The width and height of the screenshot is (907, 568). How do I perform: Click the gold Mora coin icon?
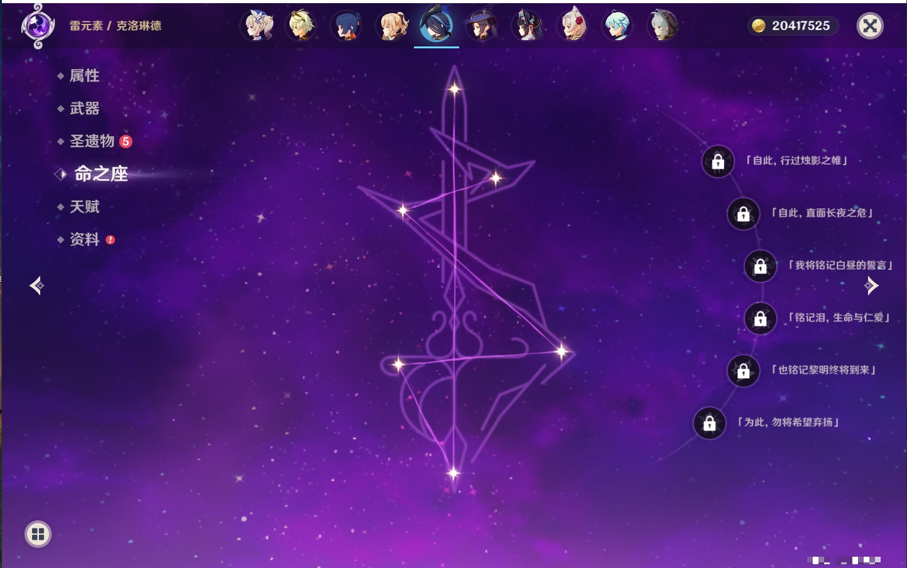(x=759, y=26)
